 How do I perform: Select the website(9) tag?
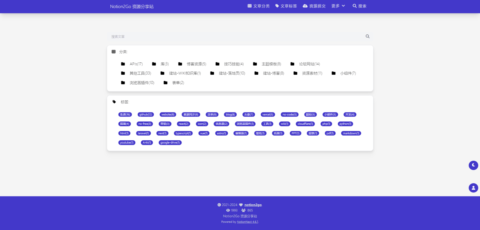click(x=168, y=115)
